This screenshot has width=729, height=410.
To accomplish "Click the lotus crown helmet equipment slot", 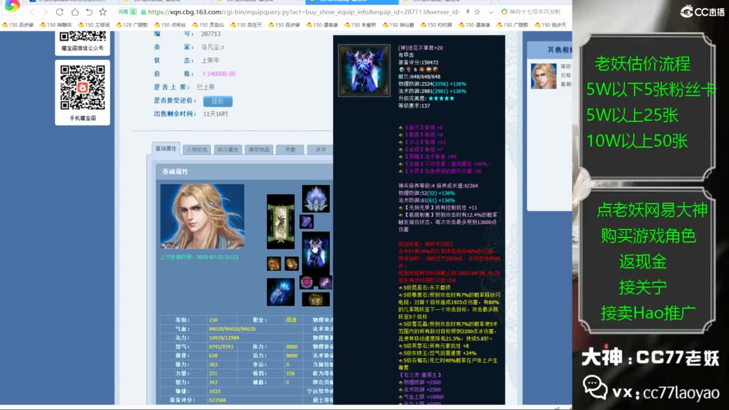I will [316, 198].
